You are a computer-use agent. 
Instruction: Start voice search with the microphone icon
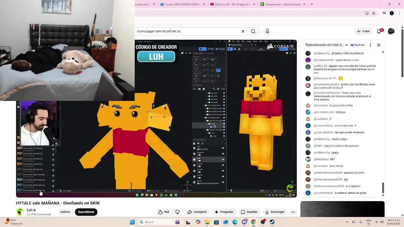[267, 31]
